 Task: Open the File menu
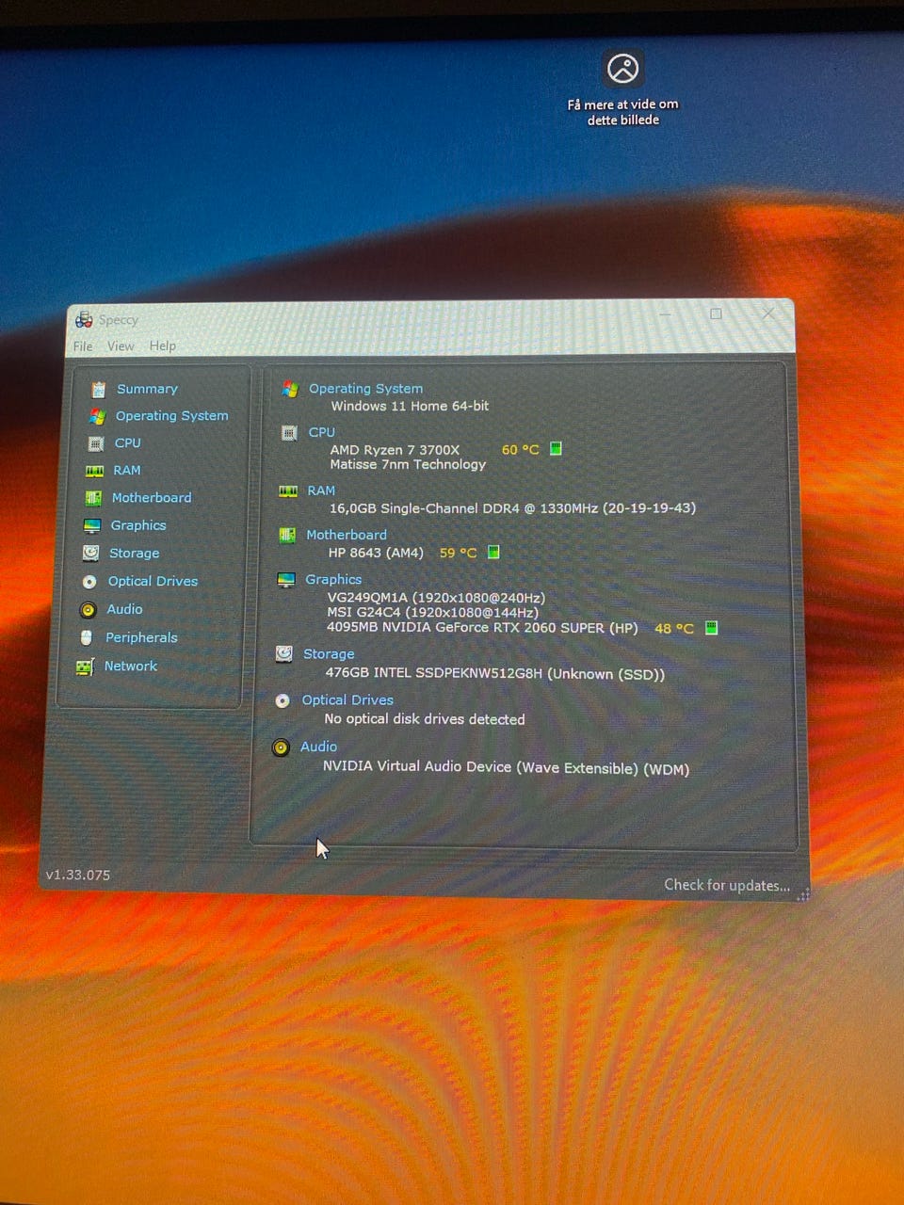[83, 346]
